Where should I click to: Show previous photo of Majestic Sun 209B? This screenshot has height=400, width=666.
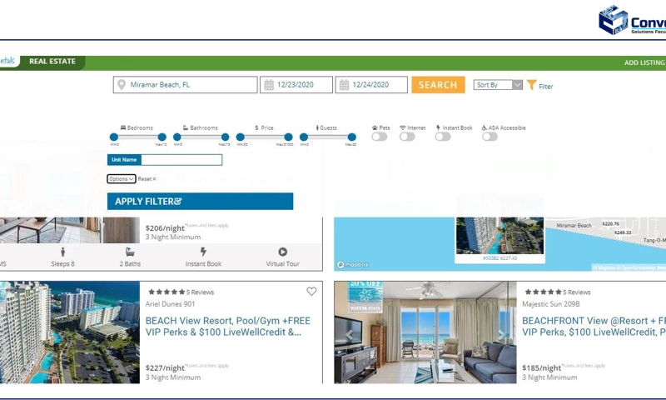coord(349,335)
